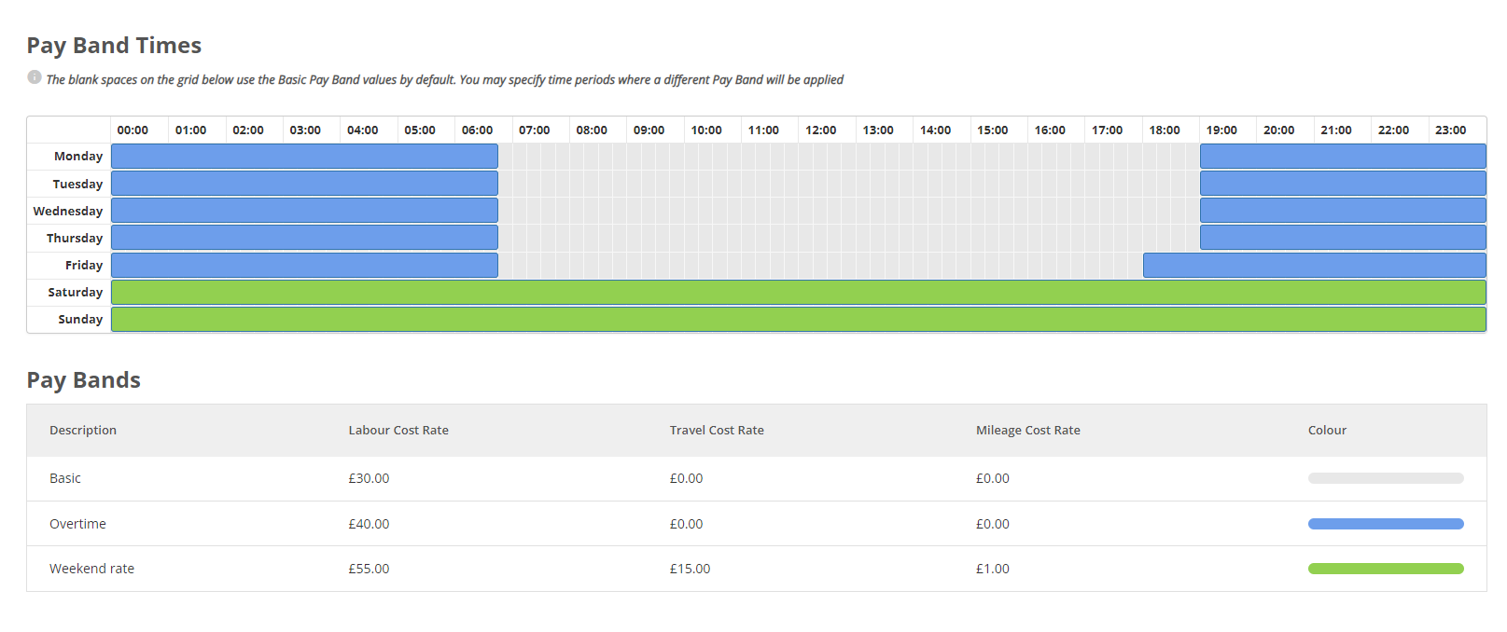Click the Wednesday row label
Viewport: 1507px width, 632px height.
68,212
